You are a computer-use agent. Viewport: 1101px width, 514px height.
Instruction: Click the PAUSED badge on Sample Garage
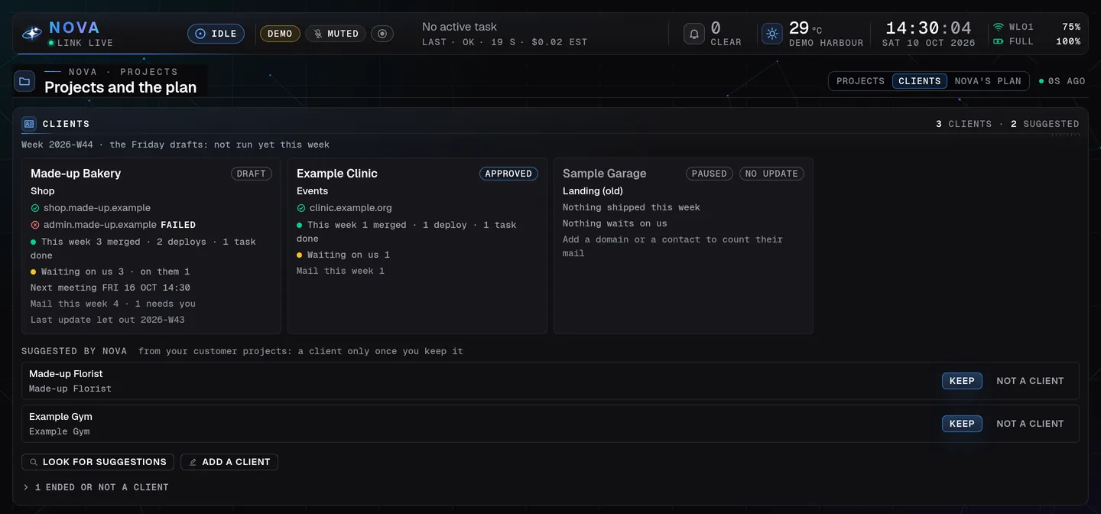tap(710, 174)
